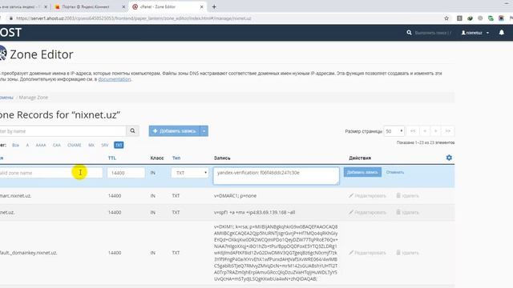Image resolution: width=513 pixels, height=288 pixels.
Task: Click the default._domainkey.nixnet.uz name cell
Action: tap(29, 253)
